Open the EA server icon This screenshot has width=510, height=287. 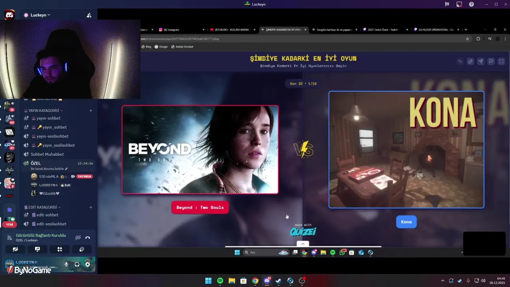click(x=10, y=132)
